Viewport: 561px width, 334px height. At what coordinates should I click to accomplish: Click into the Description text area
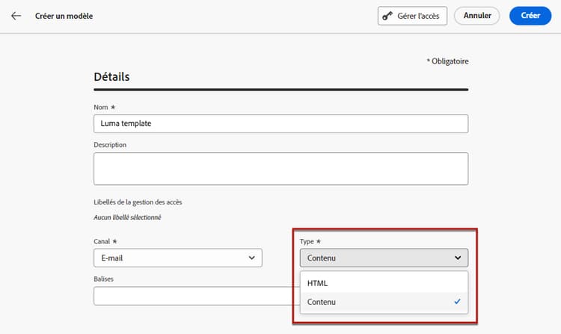(x=280, y=168)
